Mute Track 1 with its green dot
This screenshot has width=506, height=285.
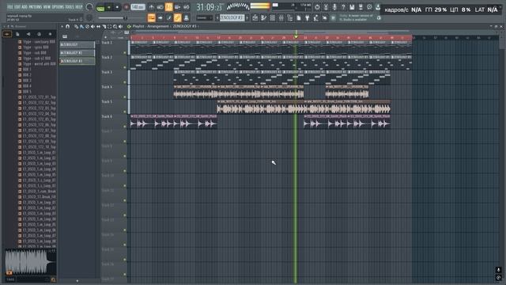(125, 53)
